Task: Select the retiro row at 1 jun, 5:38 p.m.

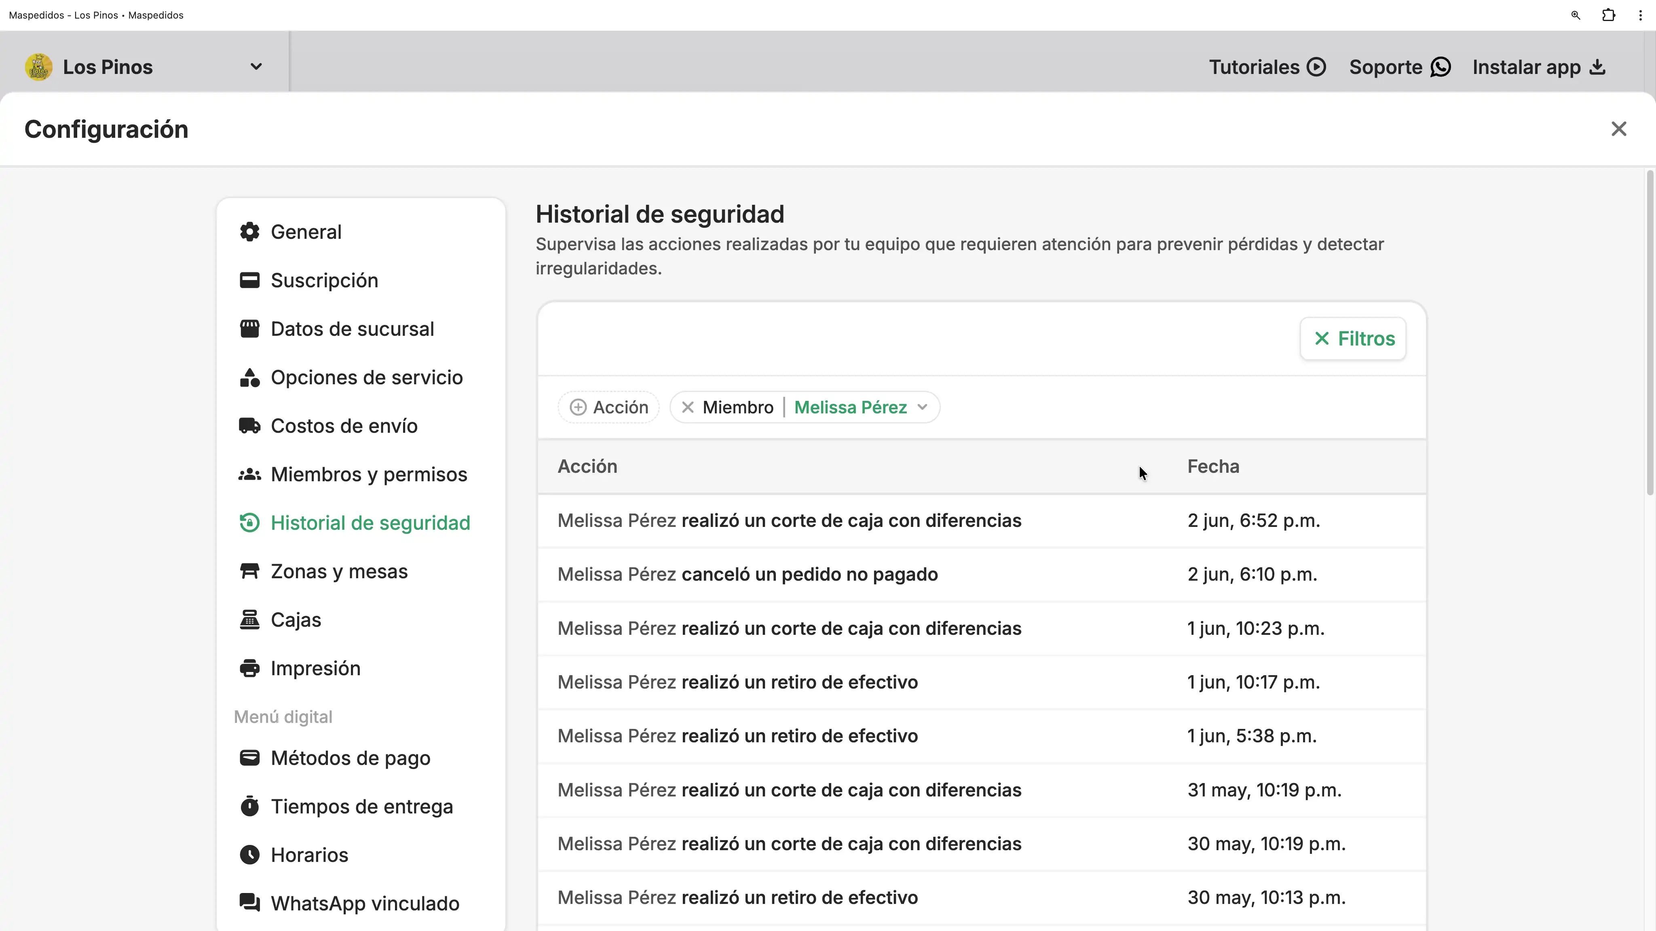Action: click(x=982, y=736)
